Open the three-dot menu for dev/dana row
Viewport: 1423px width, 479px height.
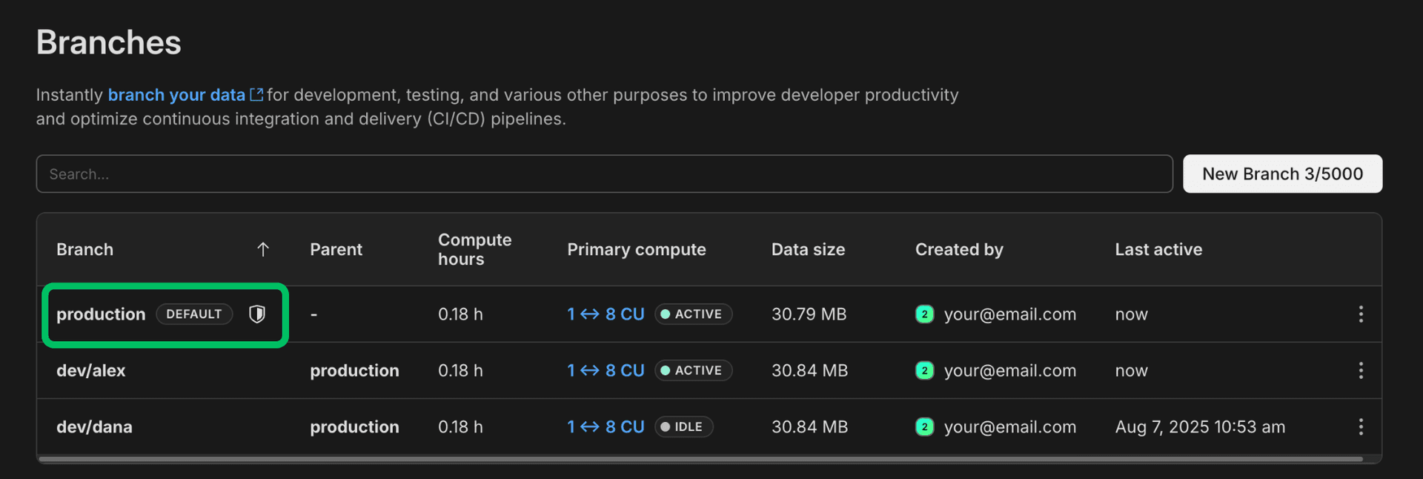click(x=1360, y=427)
